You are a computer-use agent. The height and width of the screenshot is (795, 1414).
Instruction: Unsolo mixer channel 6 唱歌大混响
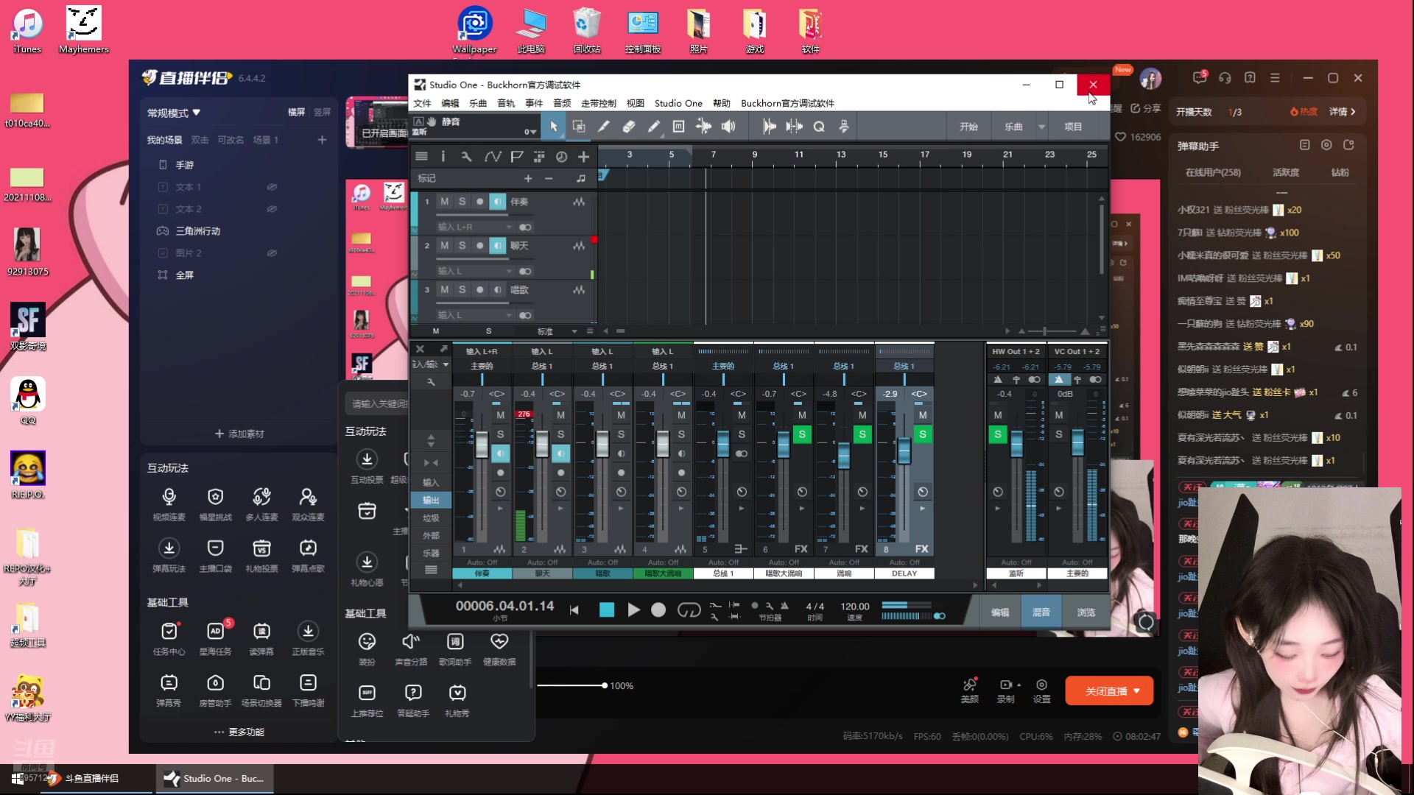click(802, 434)
